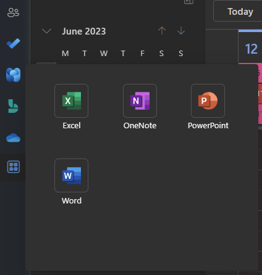The image size is (262, 275).
Task: Open OneDrive cloud icon
Action: (13, 137)
